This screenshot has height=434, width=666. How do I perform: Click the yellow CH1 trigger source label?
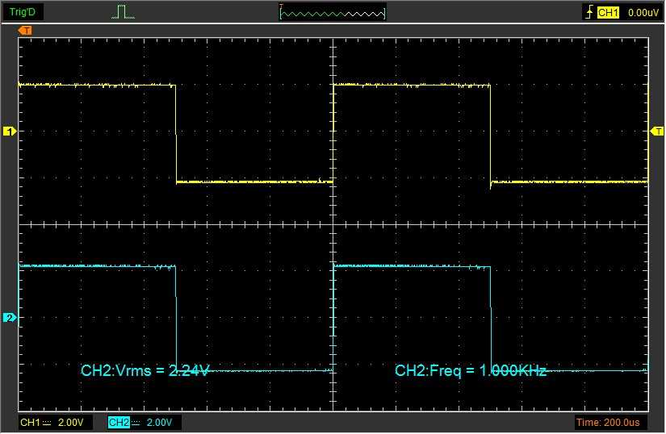click(x=608, y=13)
